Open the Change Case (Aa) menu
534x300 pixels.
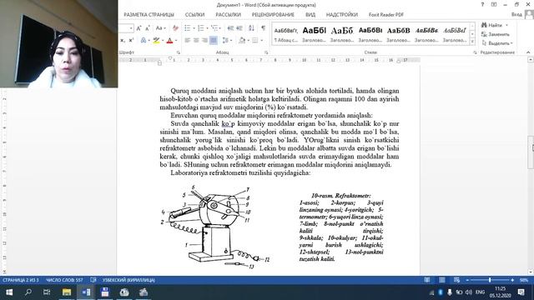(x=160, y=28)
